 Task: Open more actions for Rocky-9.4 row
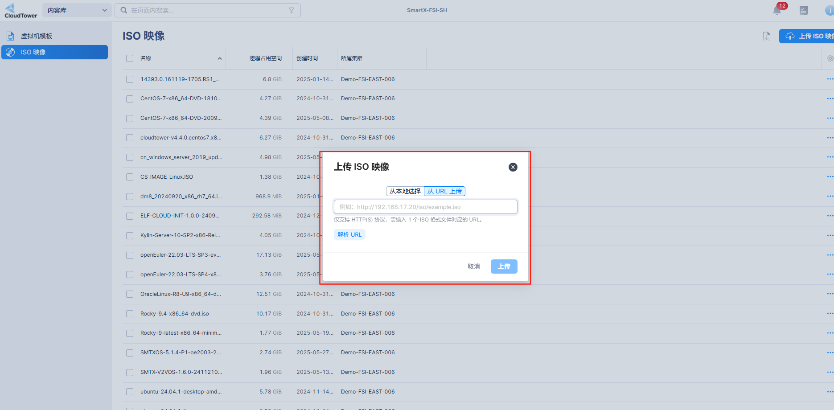coord(830,313)
